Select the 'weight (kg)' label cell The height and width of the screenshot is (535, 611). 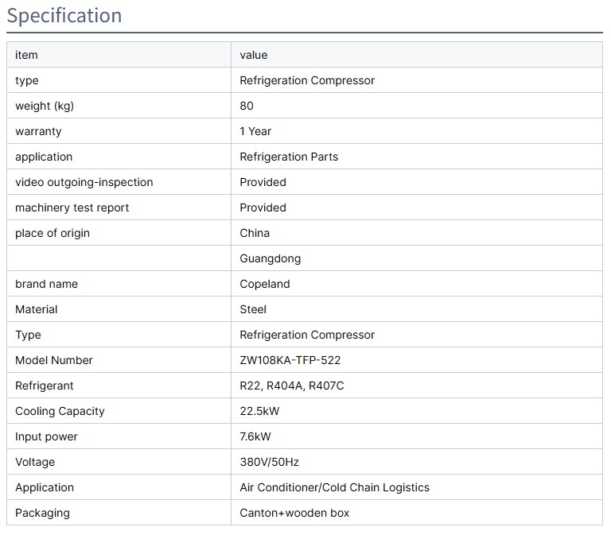pyautogui.click(x=45, y=106)
